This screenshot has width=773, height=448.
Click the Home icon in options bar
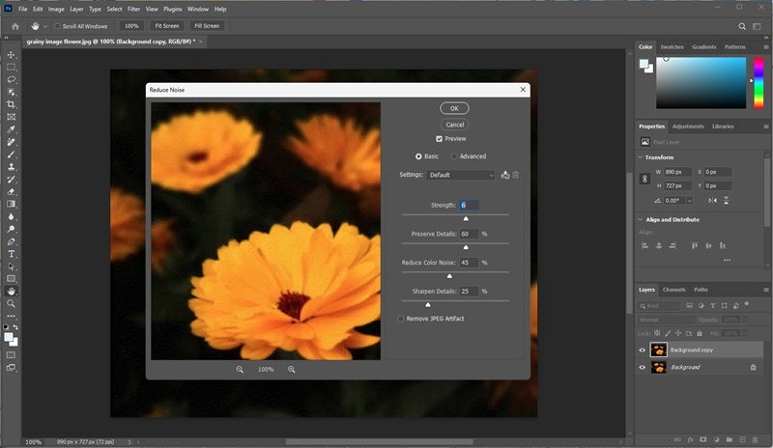[x=14, y=26]
